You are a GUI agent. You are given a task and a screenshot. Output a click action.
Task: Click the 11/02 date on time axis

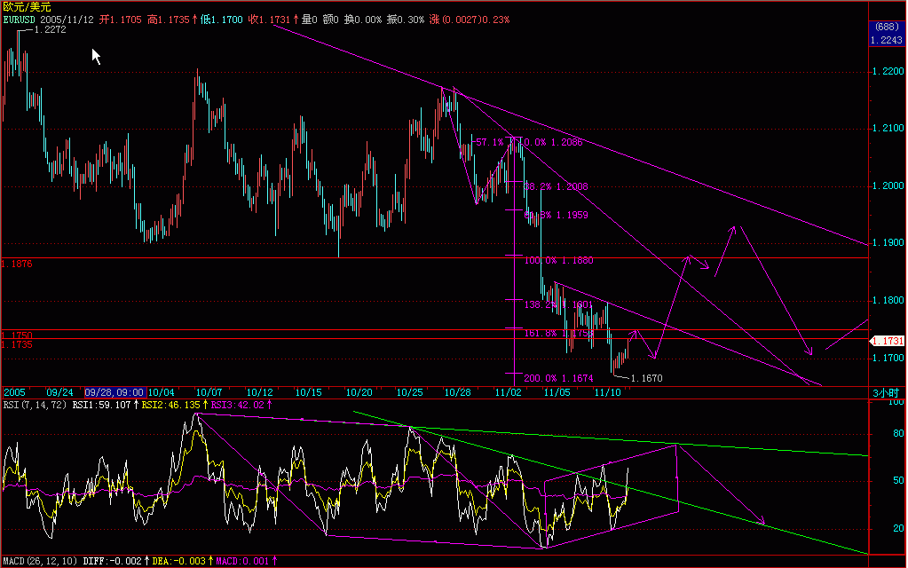click(x=508, y=392)
